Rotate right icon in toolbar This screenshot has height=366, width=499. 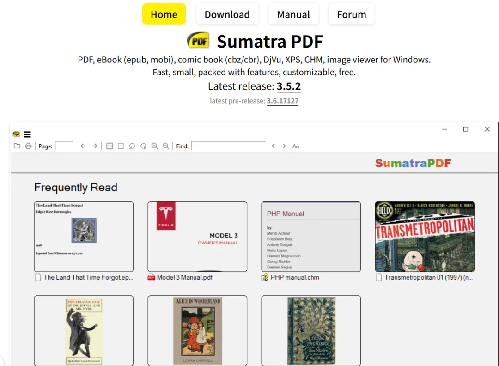click(144, 146)
